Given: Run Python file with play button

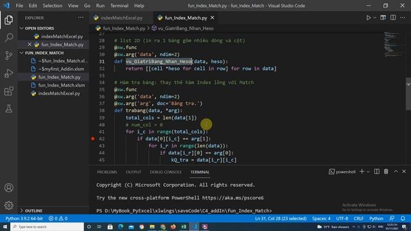Looking at the screenshot, I should (368, 18).
